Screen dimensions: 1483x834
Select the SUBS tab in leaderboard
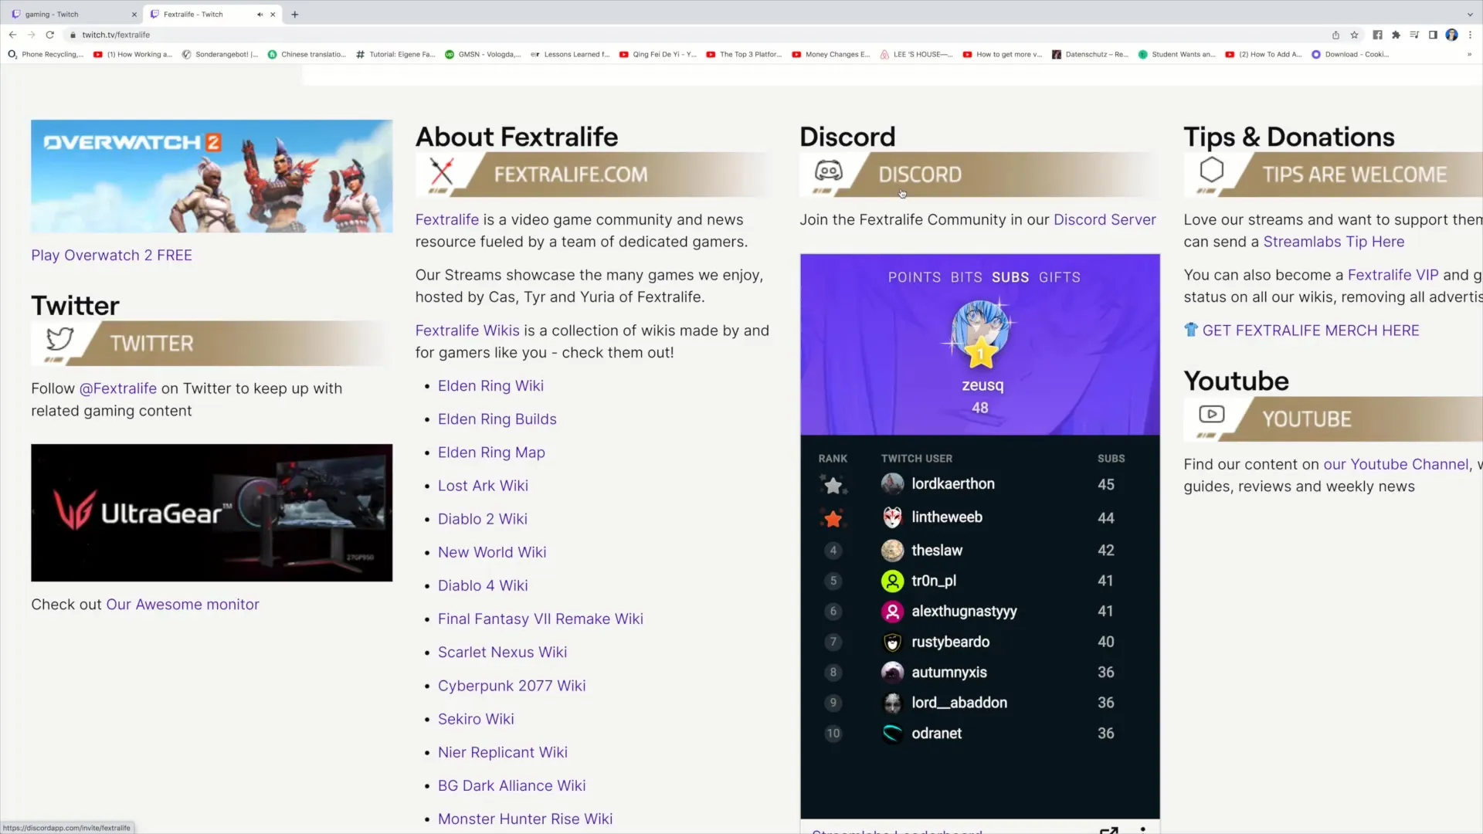click(x=1008, y=277)
